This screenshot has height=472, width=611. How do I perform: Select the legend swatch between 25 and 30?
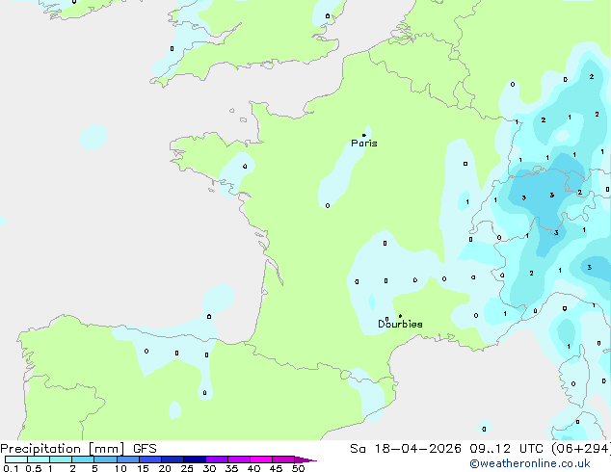pos(195,459)
